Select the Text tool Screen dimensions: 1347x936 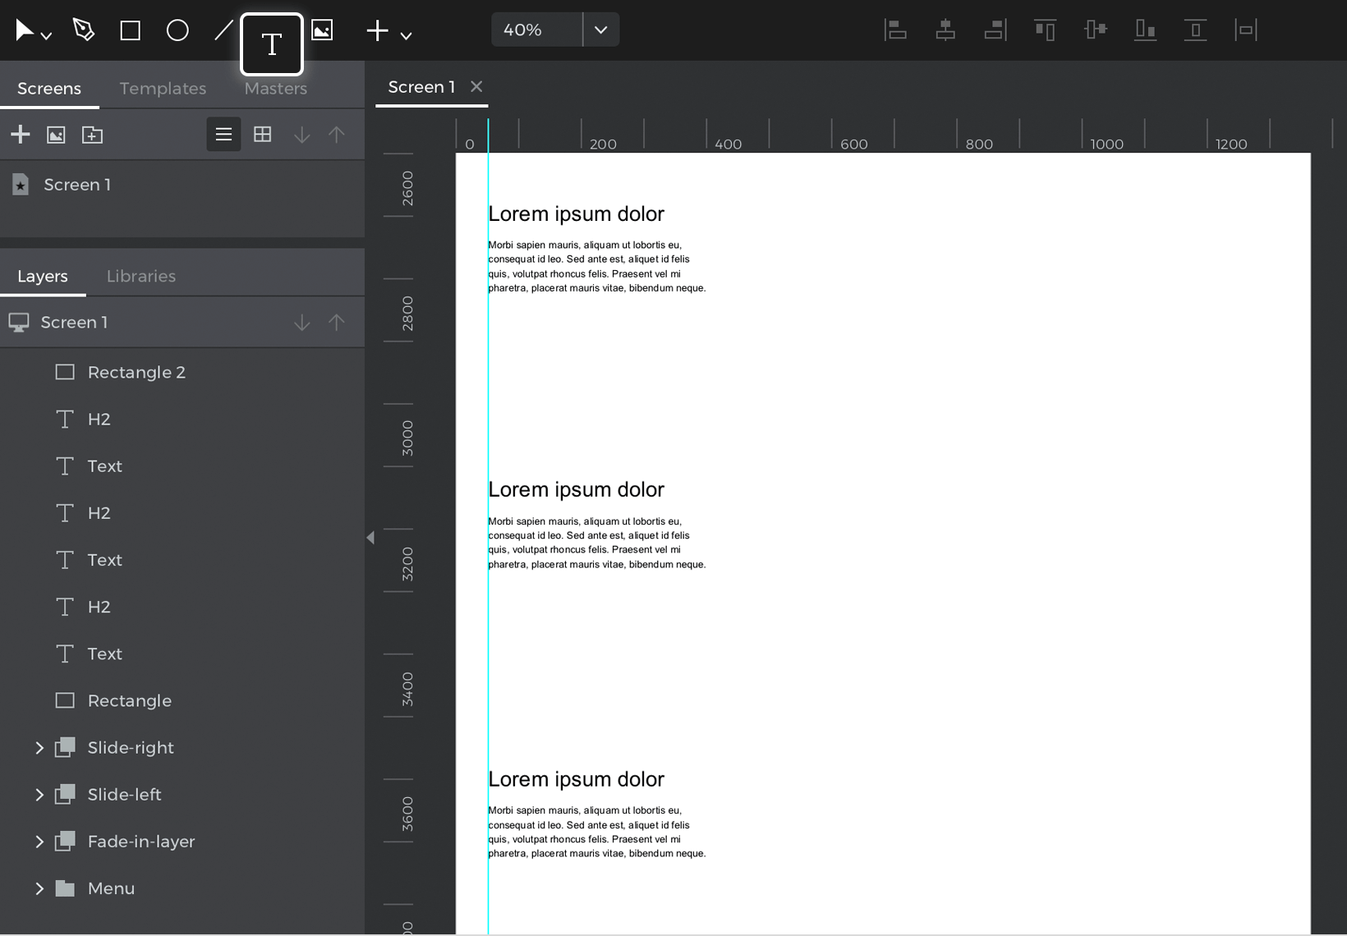tap(272, 44)
